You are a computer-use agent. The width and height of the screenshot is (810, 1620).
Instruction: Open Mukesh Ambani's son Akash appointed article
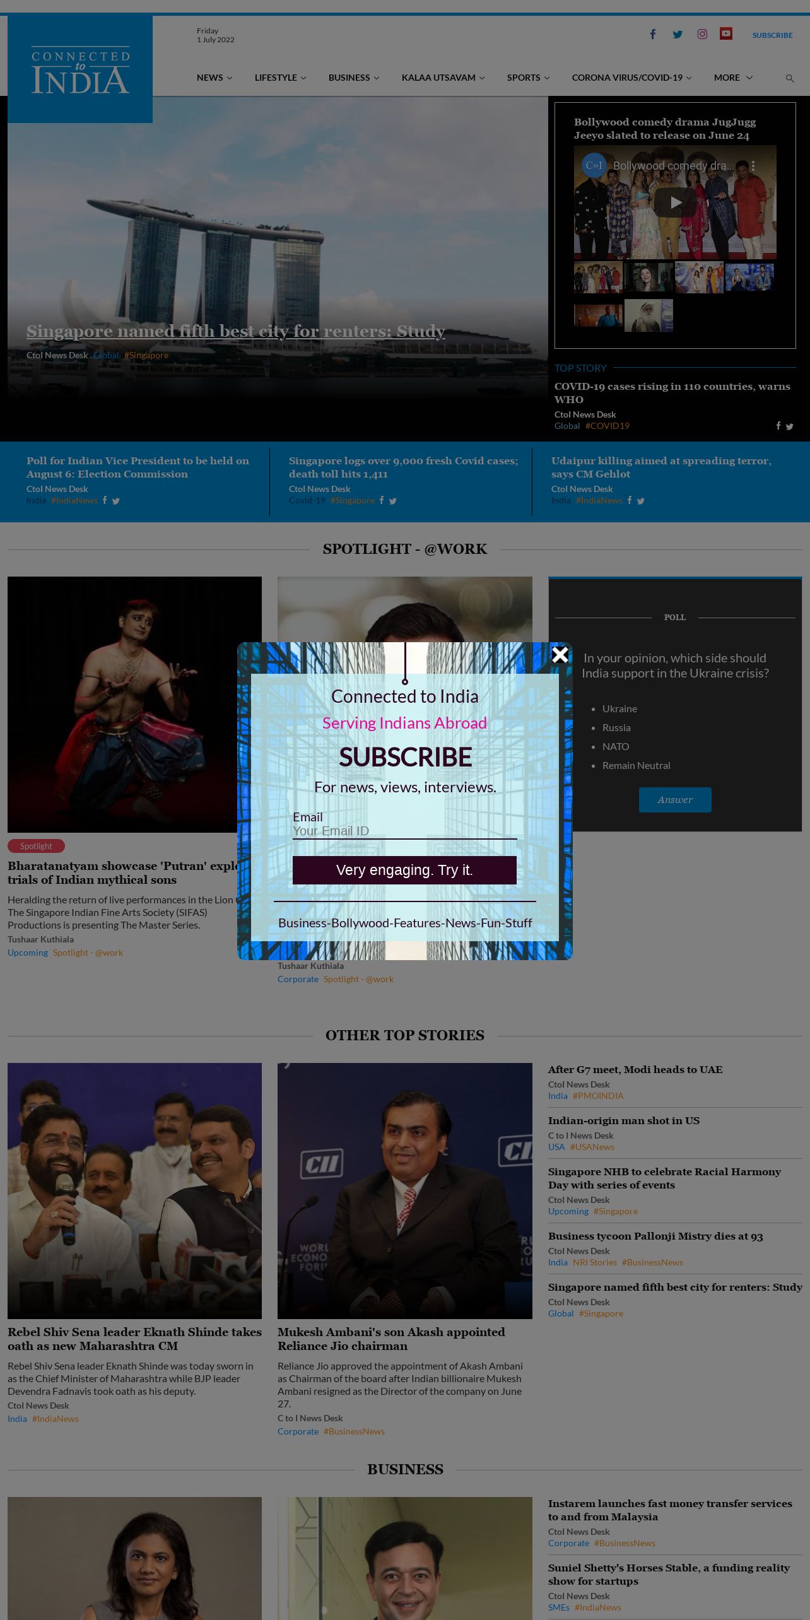point(391,1339)
